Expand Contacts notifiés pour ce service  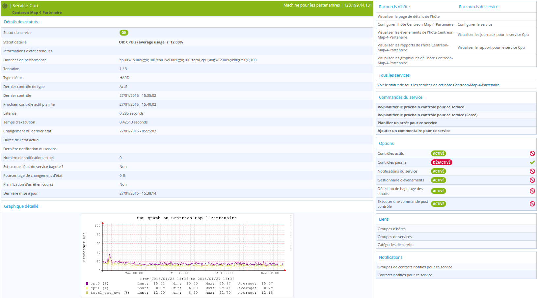(456, 275)
